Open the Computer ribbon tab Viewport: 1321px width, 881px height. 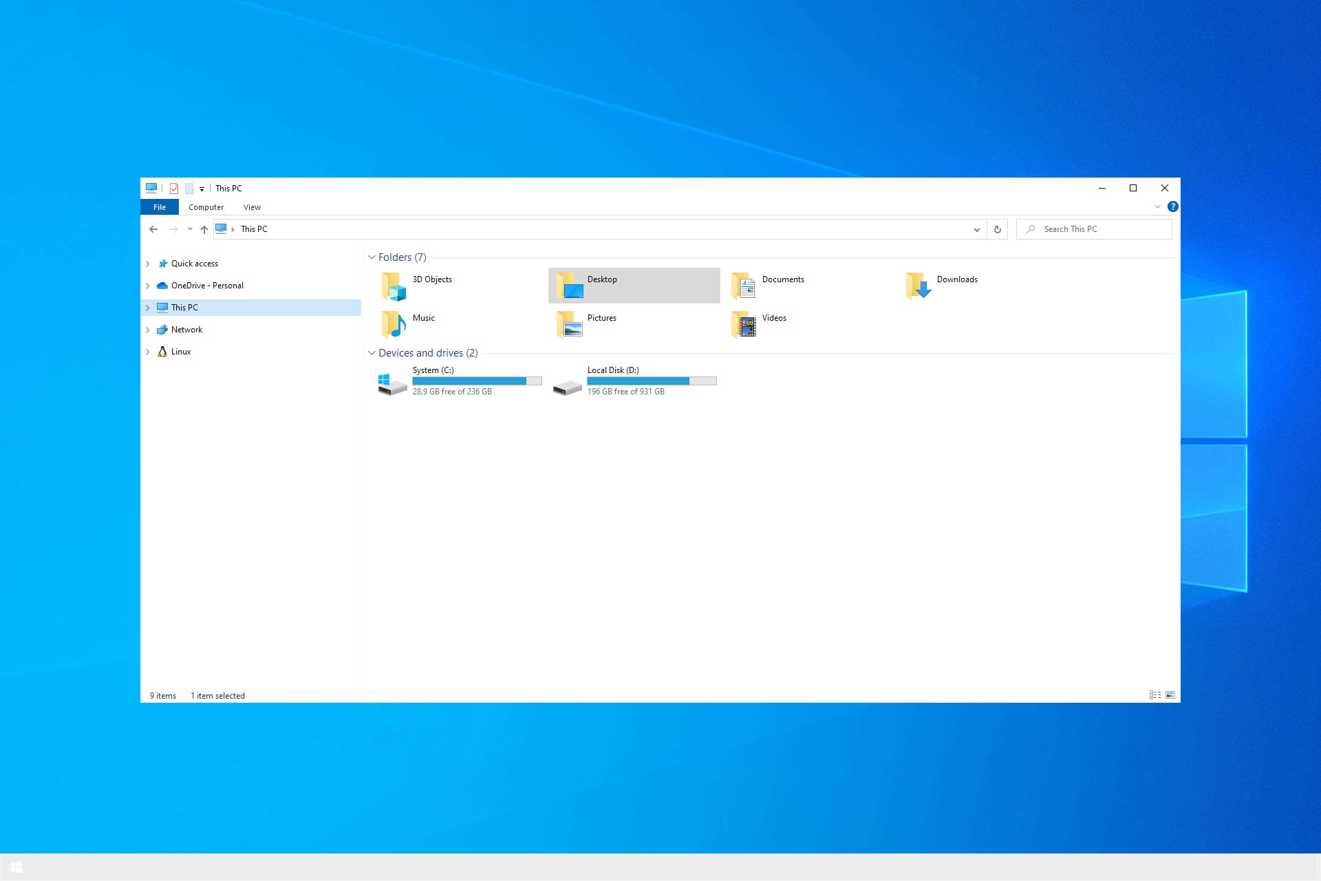206,206
